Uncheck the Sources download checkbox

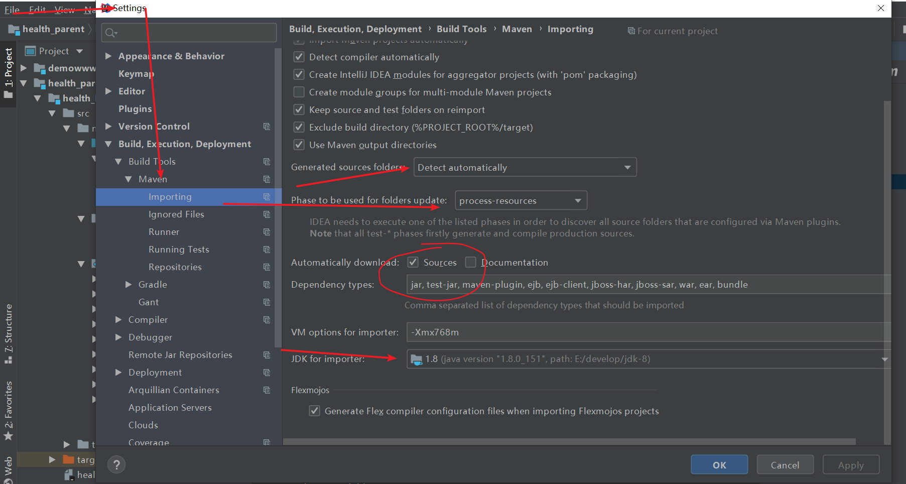click(413, 262)
